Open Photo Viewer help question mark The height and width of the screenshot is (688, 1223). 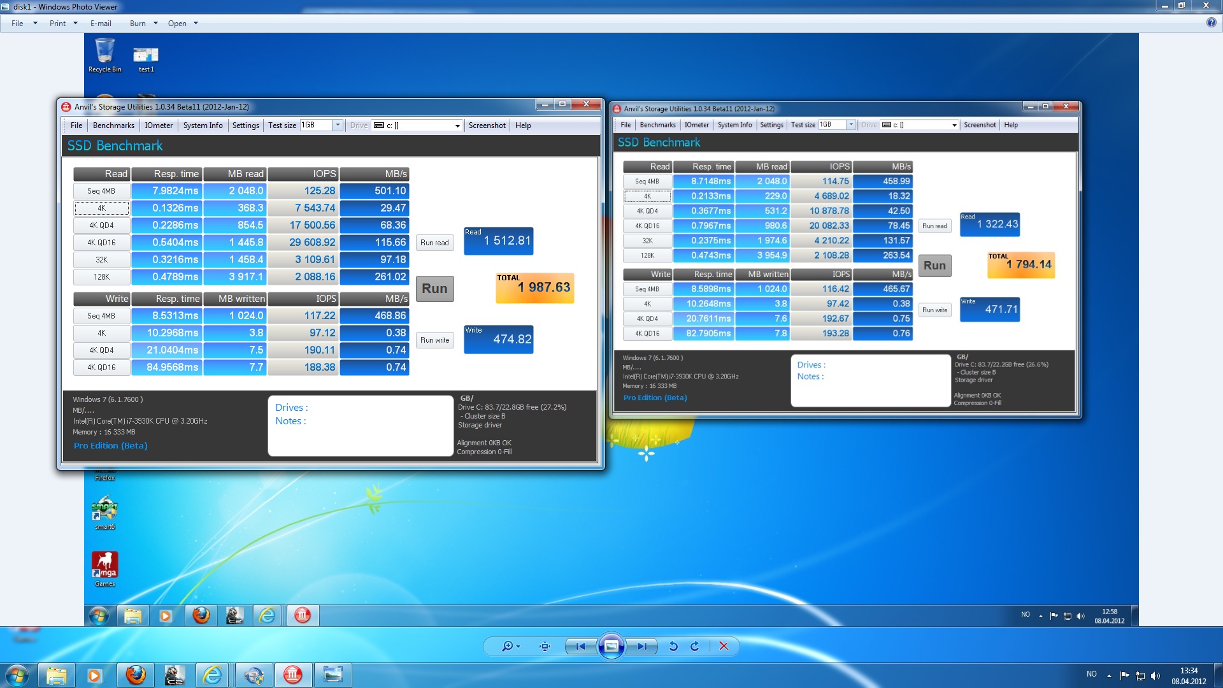point(1211,23)
